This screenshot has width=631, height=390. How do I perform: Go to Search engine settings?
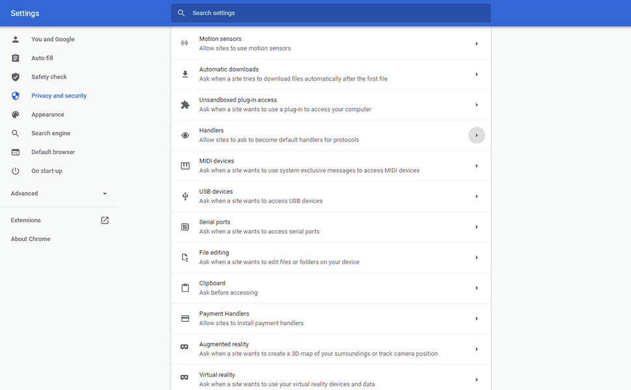51,133
